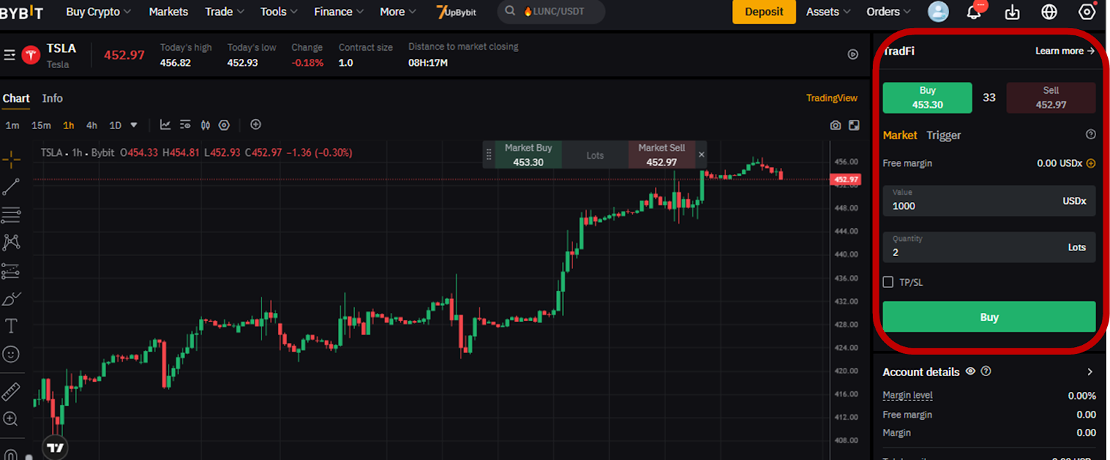Click the download app icon
Screen dimensions: 1110x460
(1012, 12)
